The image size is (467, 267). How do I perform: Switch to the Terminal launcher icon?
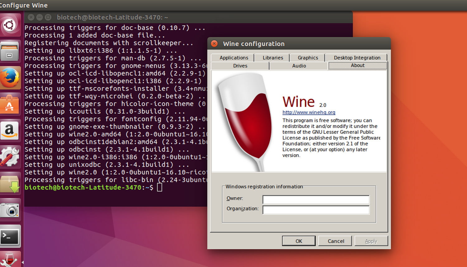pos(10,236)
